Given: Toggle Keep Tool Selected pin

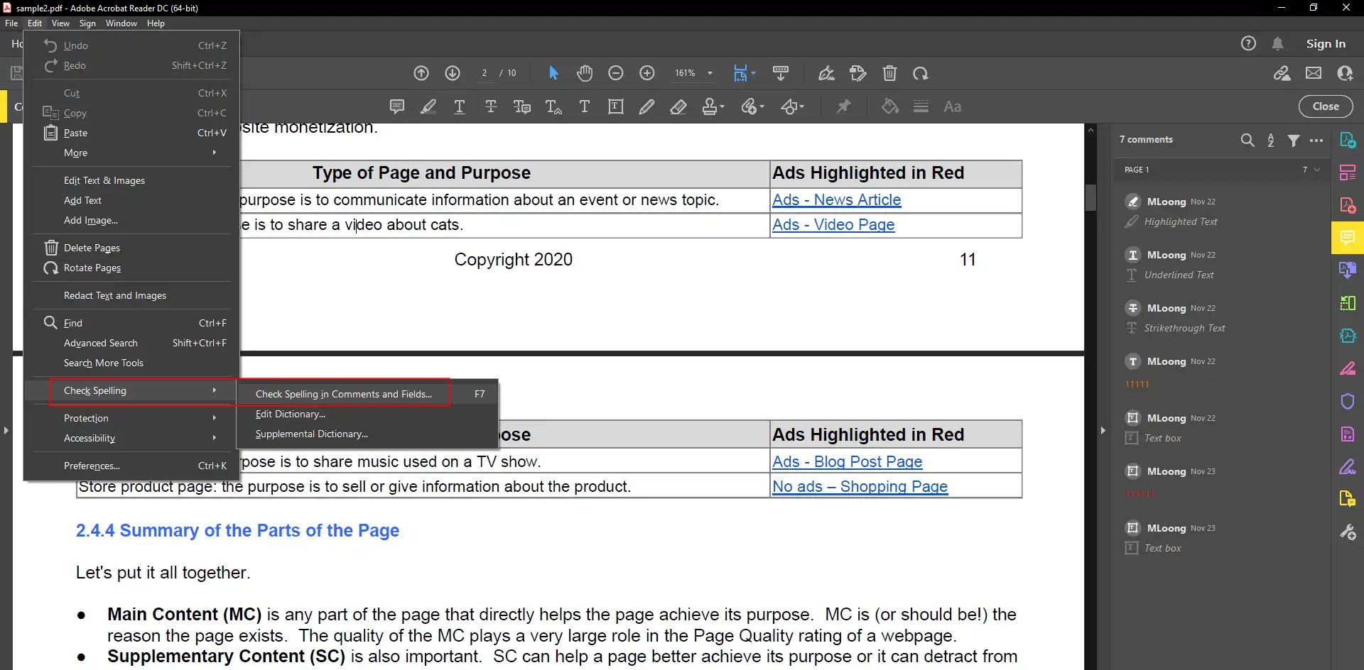Looking at the screenshot, I should click(844, 106).
